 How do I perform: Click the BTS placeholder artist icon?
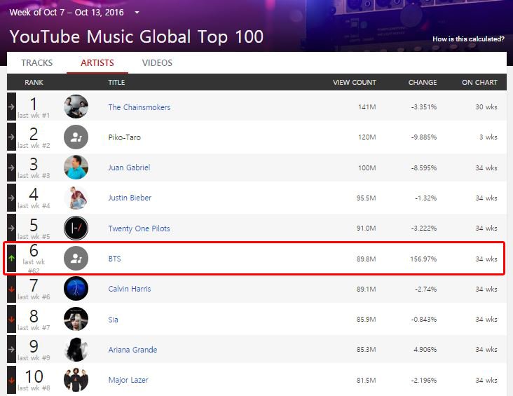point(76,259)
